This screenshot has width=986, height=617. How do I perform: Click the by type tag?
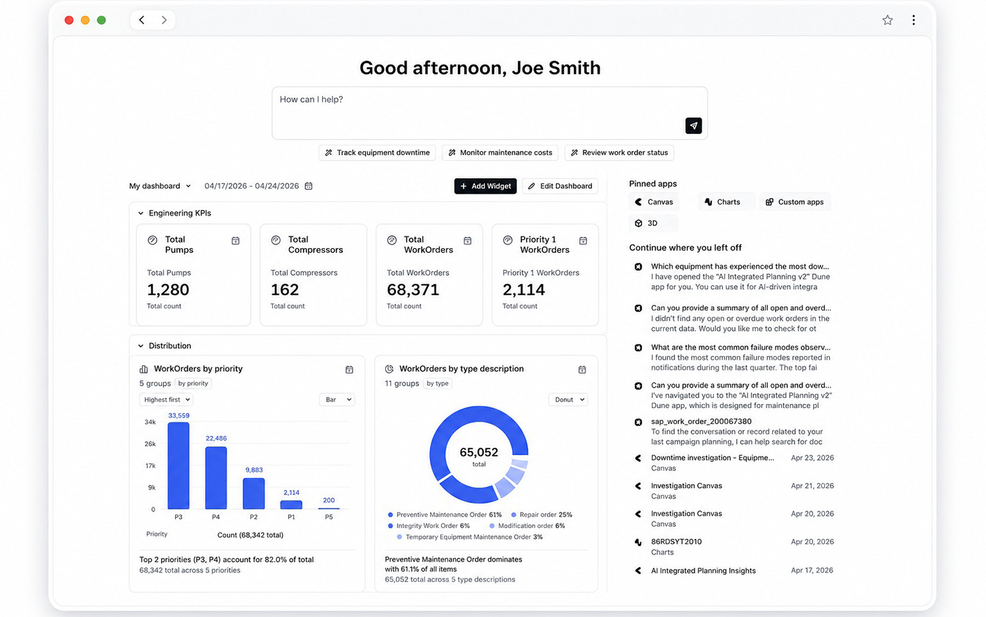[438, 383]
